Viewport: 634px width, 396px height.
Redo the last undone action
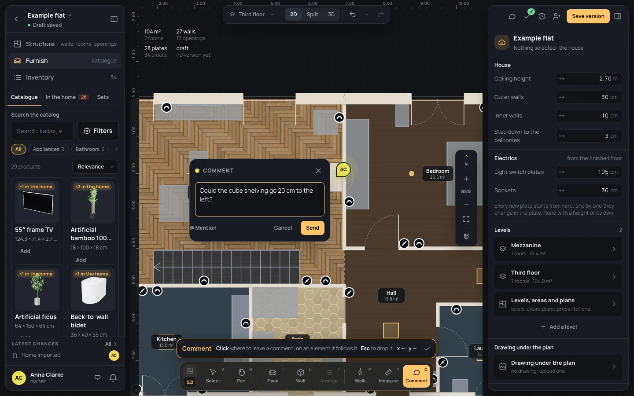[x=381, y=15]
